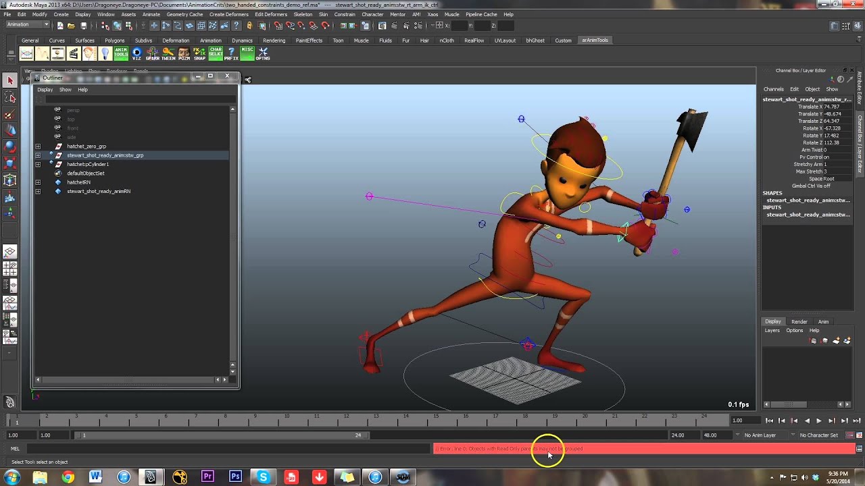Open the Script Editor icon
The image size is (865, 486).
859,449
